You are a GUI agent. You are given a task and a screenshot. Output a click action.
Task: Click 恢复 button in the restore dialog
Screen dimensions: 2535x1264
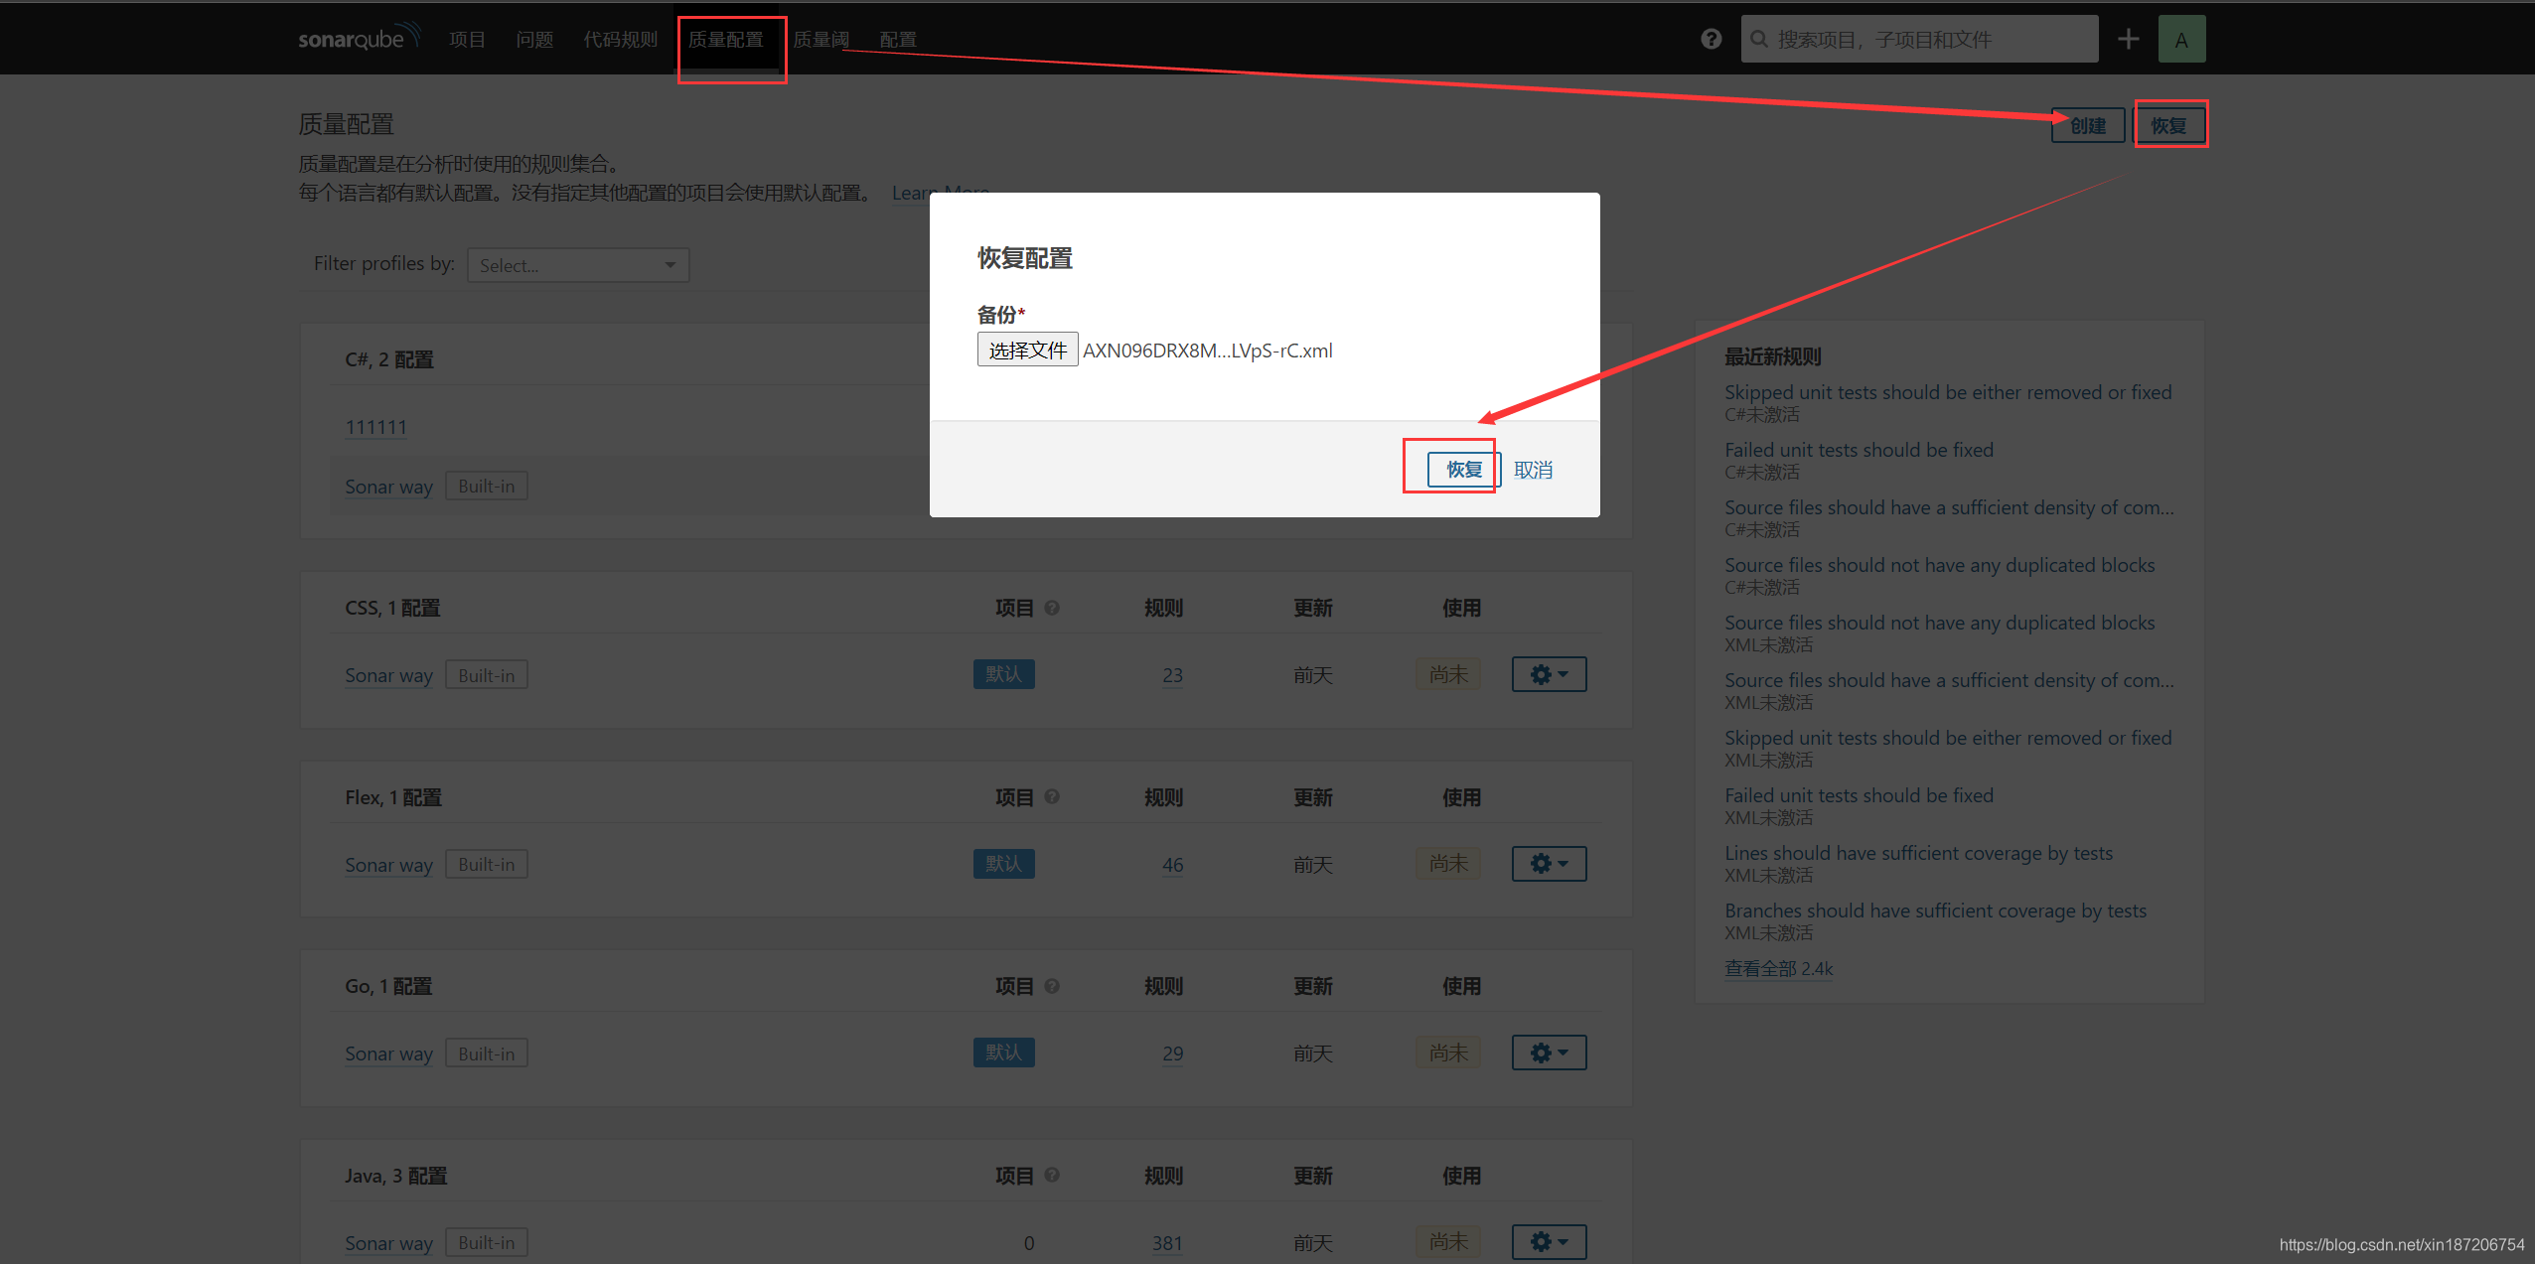click(x=1464, y=470)
